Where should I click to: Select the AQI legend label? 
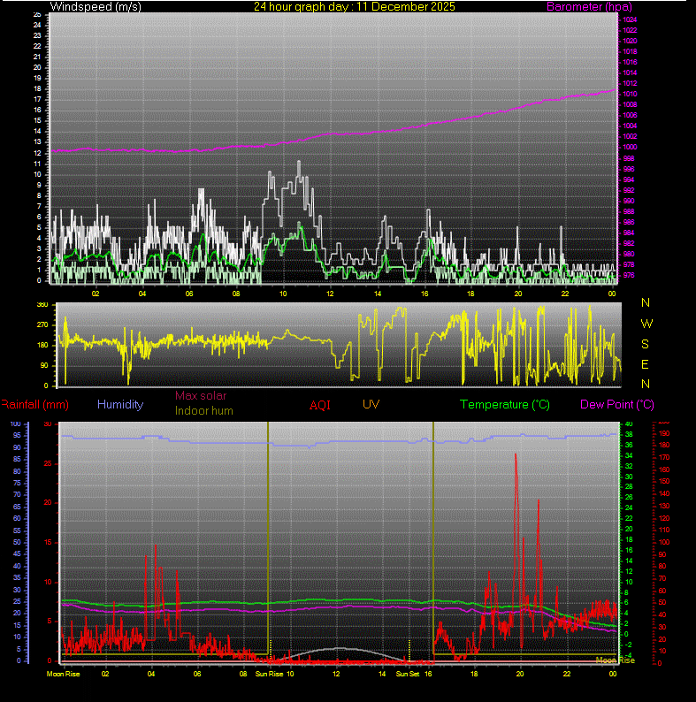[320, 405]
